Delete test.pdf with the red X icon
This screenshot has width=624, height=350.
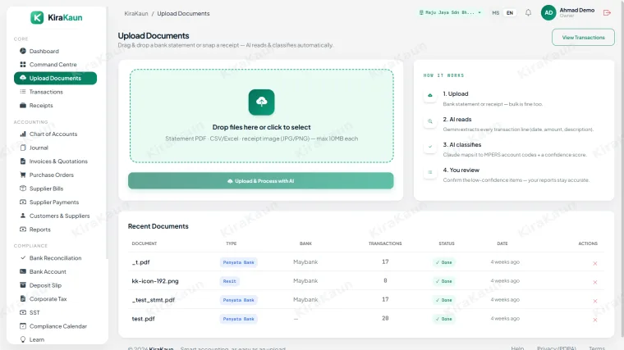click(x=595, y=320)
